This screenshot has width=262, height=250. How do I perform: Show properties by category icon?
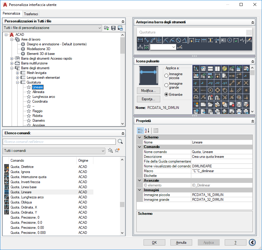pos(140,131)
